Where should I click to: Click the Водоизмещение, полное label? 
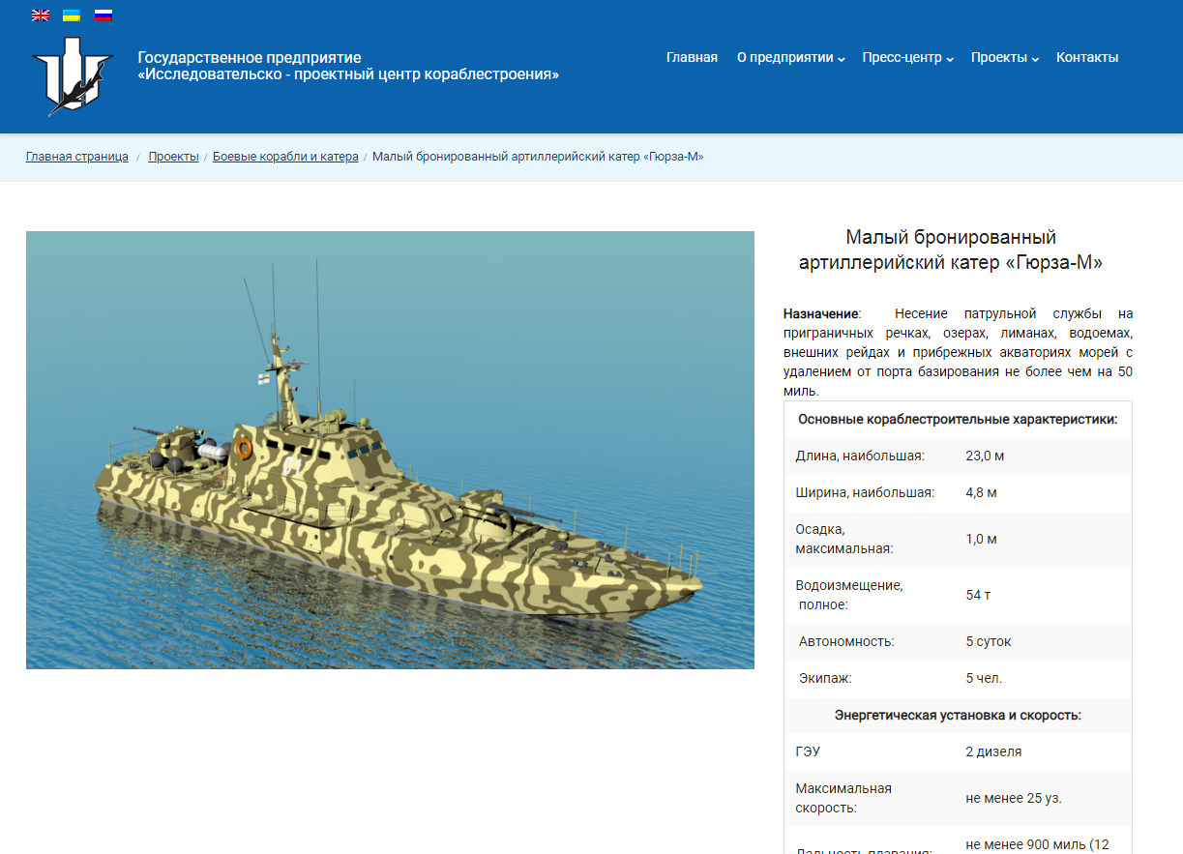coord(849,595)
